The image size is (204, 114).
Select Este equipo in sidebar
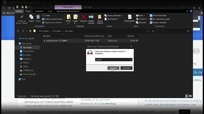point(25,44)
